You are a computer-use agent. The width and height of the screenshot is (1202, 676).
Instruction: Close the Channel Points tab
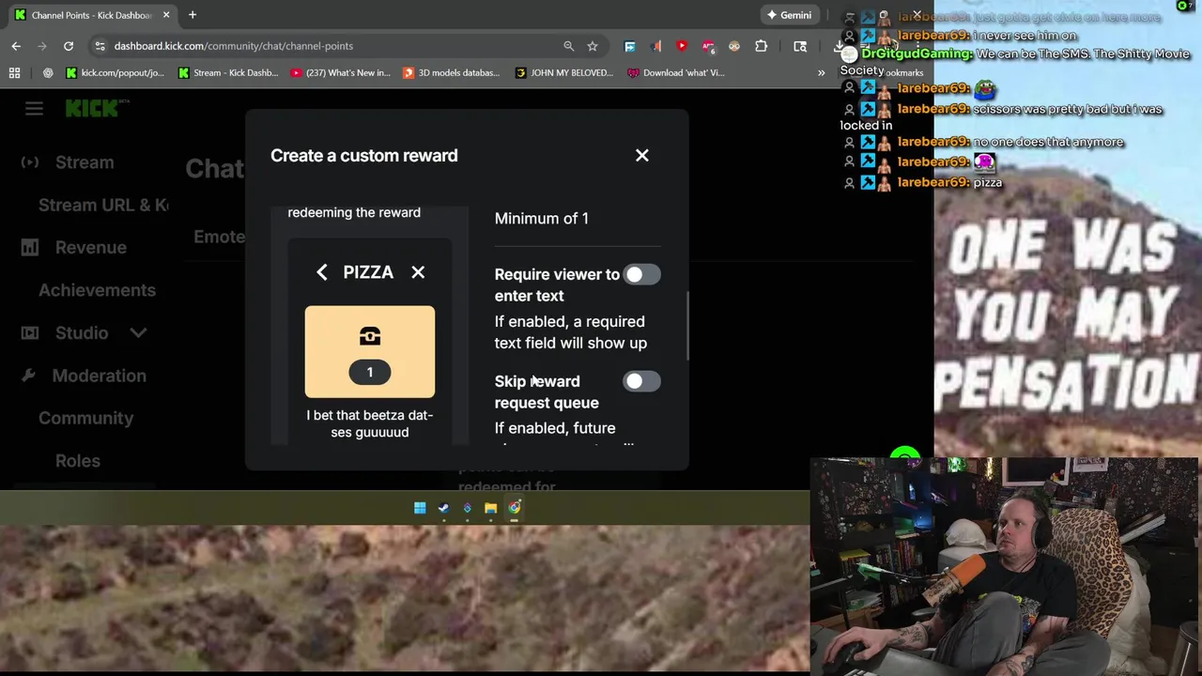[x=167, y=15]
